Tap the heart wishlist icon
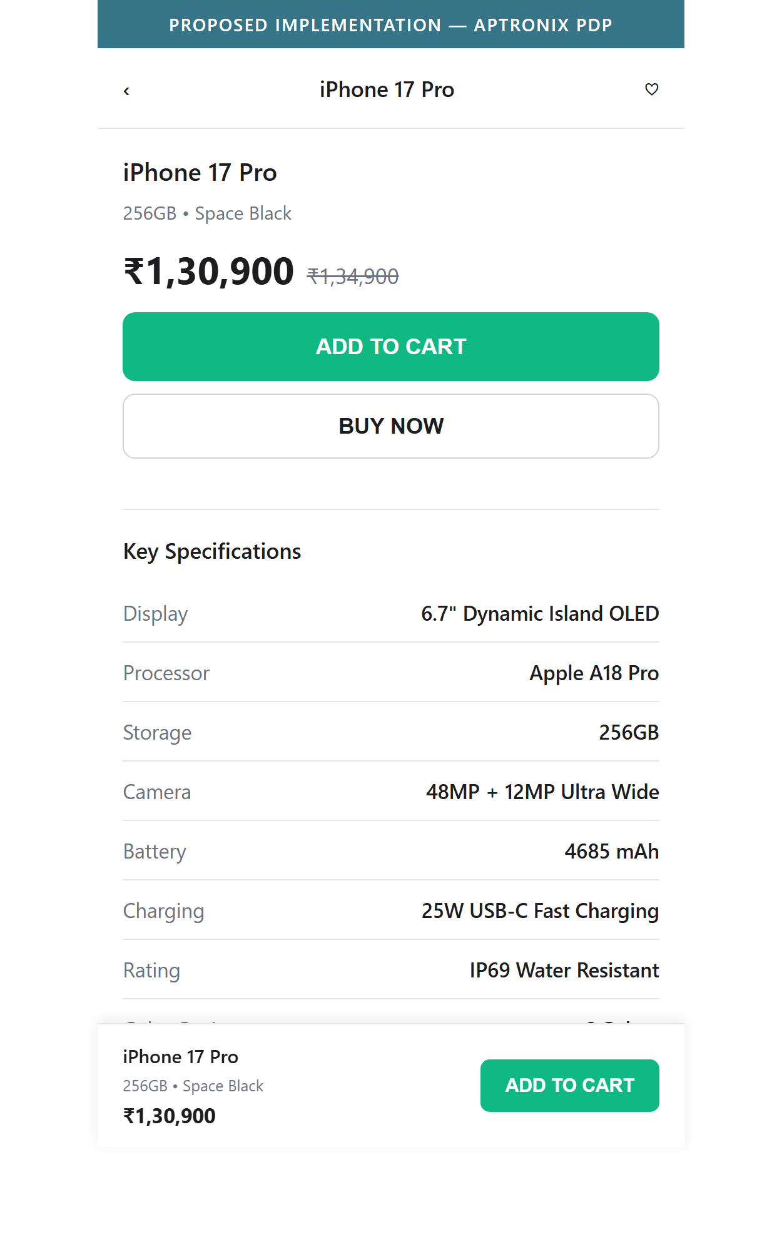This screenshot has height=1239, width=757. pos(651,89)
